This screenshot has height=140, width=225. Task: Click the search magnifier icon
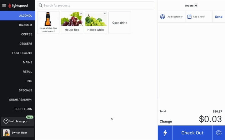pos(40,6)
